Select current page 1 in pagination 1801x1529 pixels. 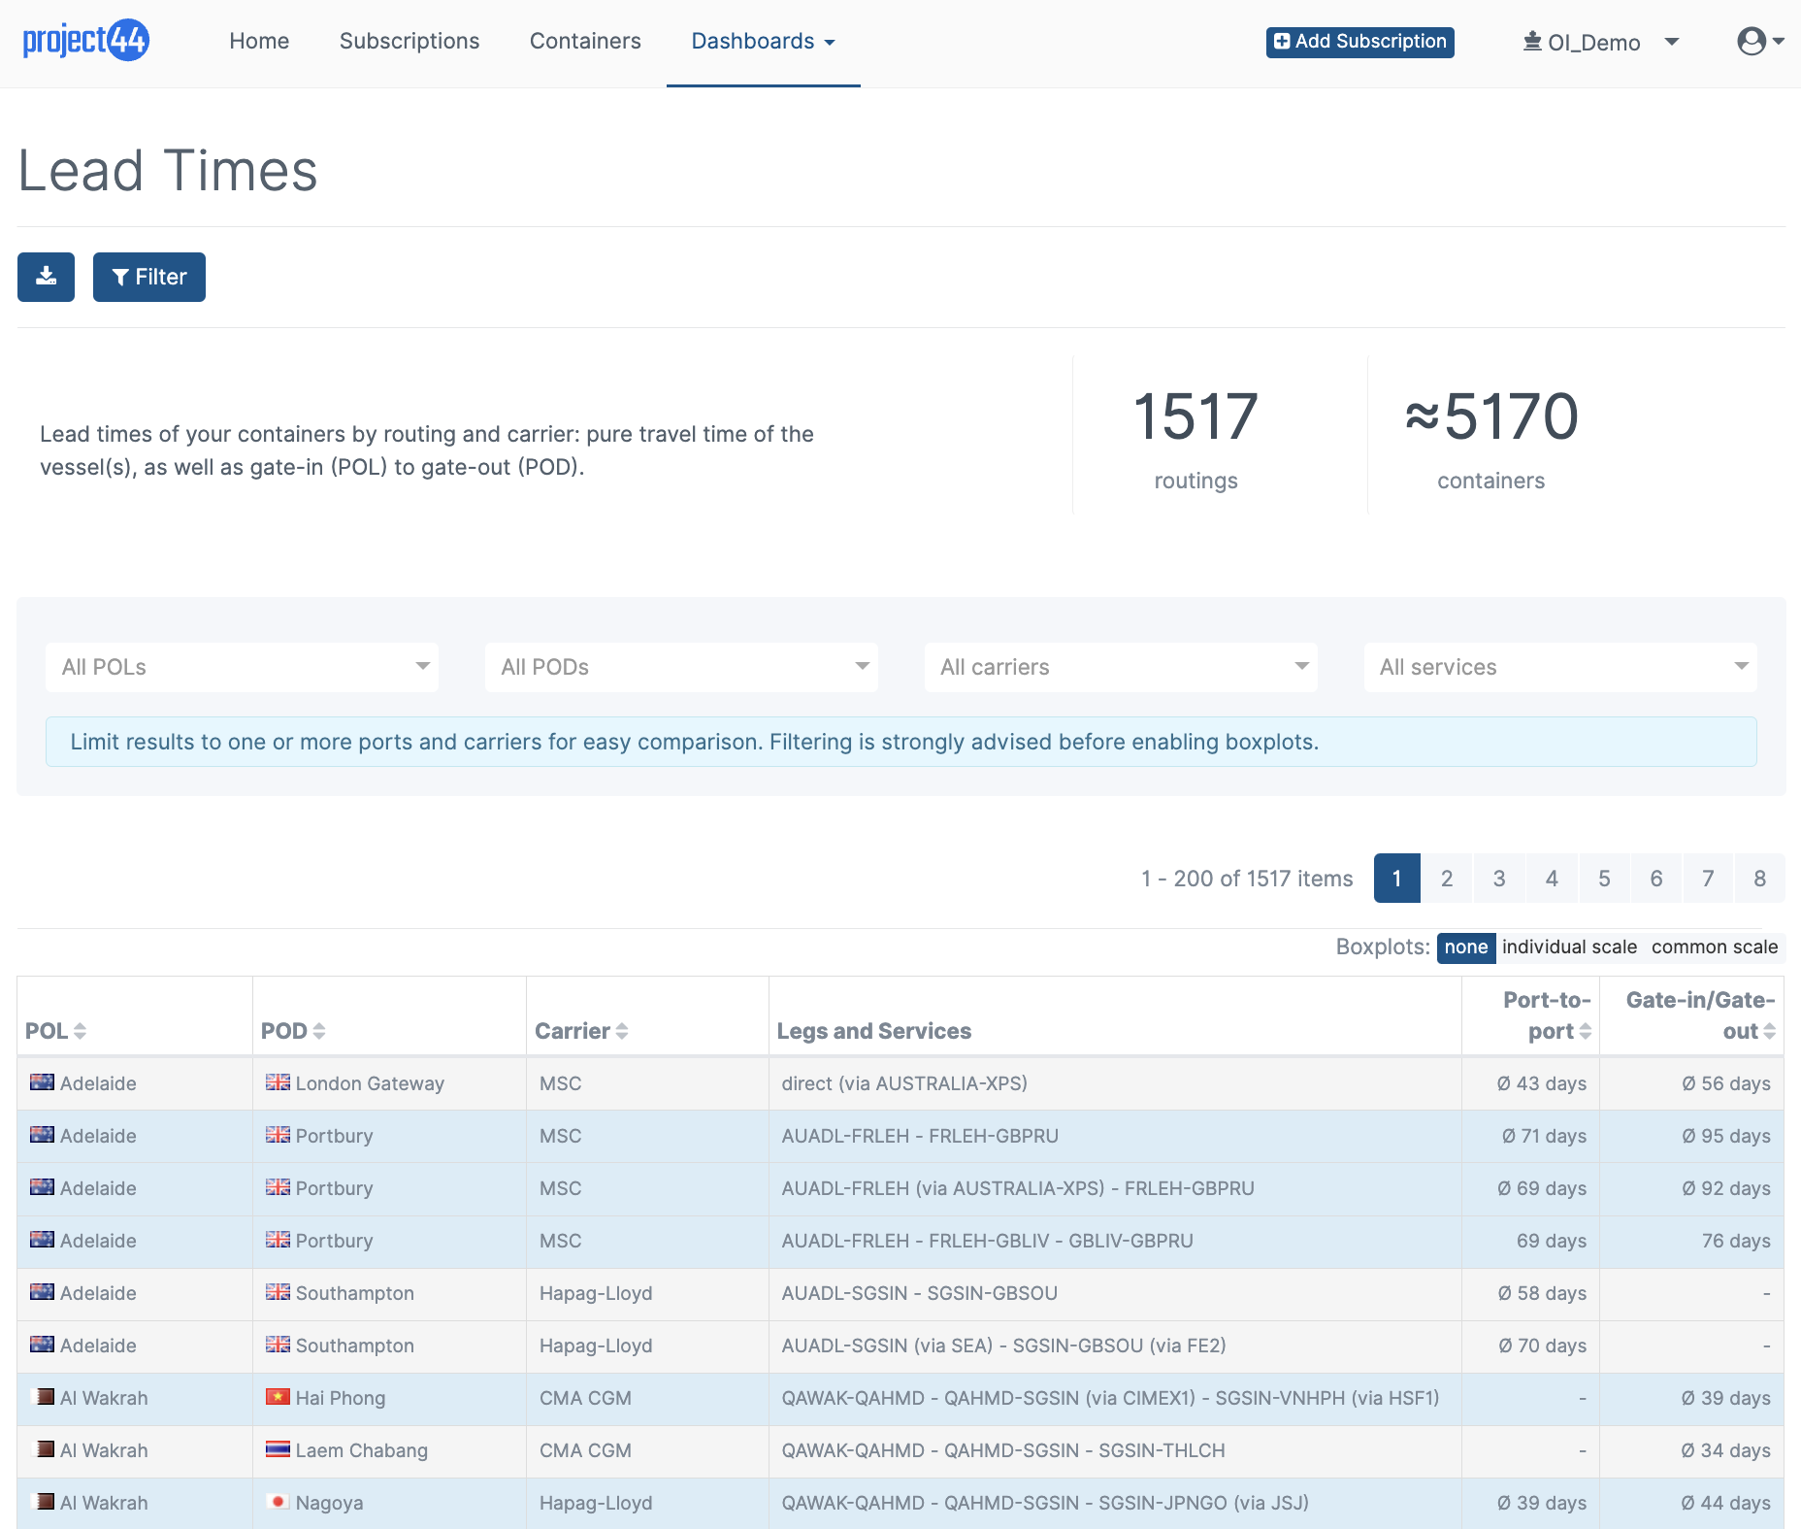click(x=1396, y=879)
